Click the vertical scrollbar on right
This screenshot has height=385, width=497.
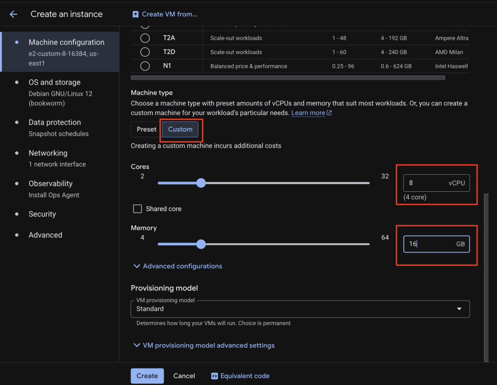point(486,278)
